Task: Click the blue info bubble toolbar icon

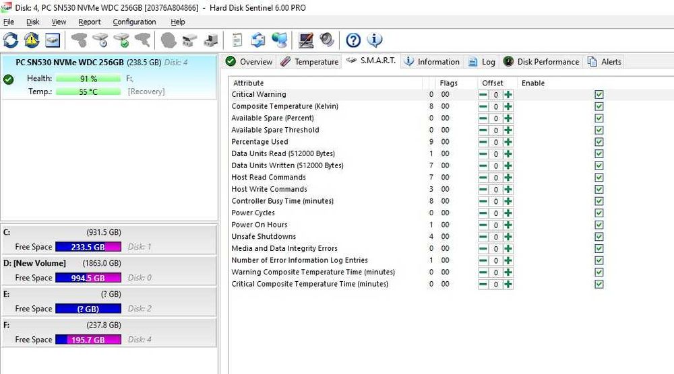Action: click(374, 40)
